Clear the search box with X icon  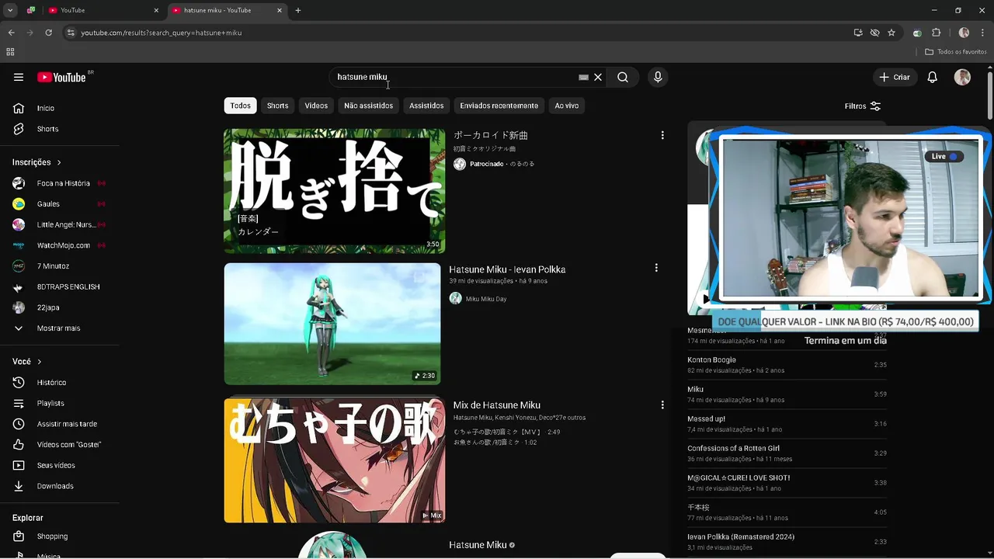pyautogui.click(x=598, y=77)
